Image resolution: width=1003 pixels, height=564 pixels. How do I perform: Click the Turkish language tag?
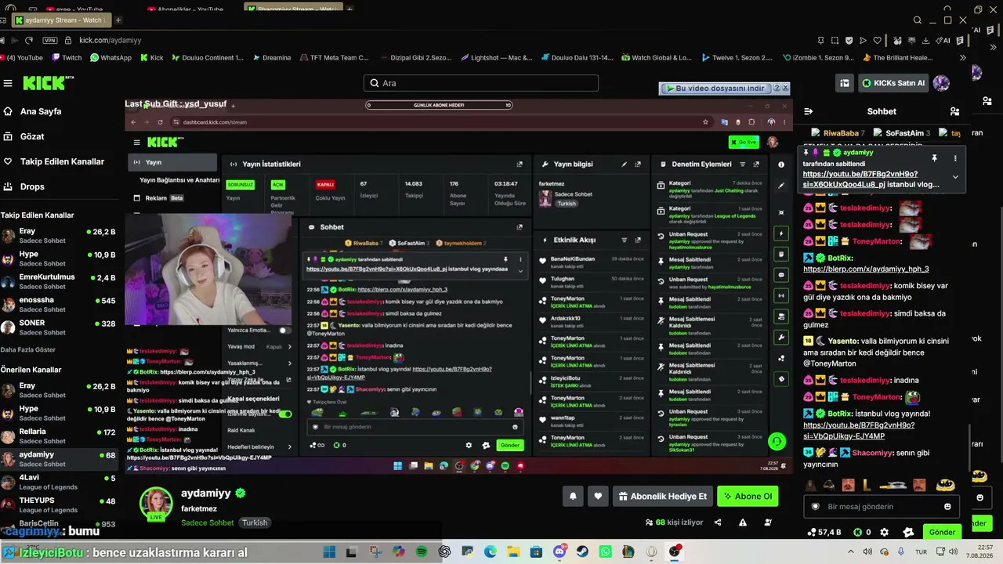(255, 522)
